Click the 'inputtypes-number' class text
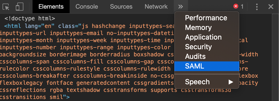Viewport: 279px width, 101px height. 28,47
